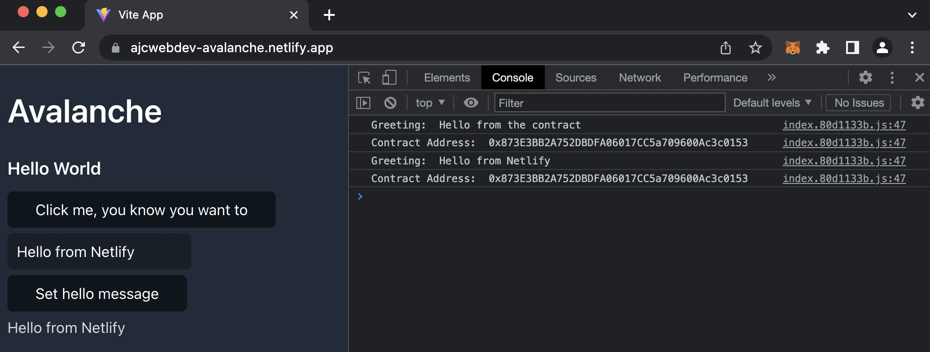
Task: Toggle the live expression eye icon
Action: tap(471, 103)
